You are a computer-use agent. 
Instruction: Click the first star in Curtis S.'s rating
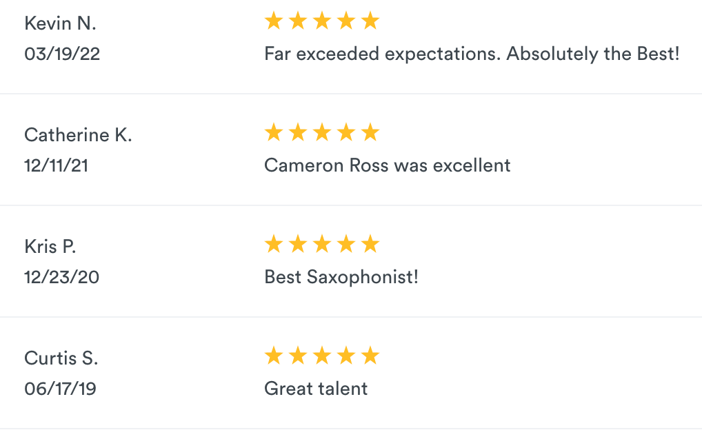coord(274,356)
